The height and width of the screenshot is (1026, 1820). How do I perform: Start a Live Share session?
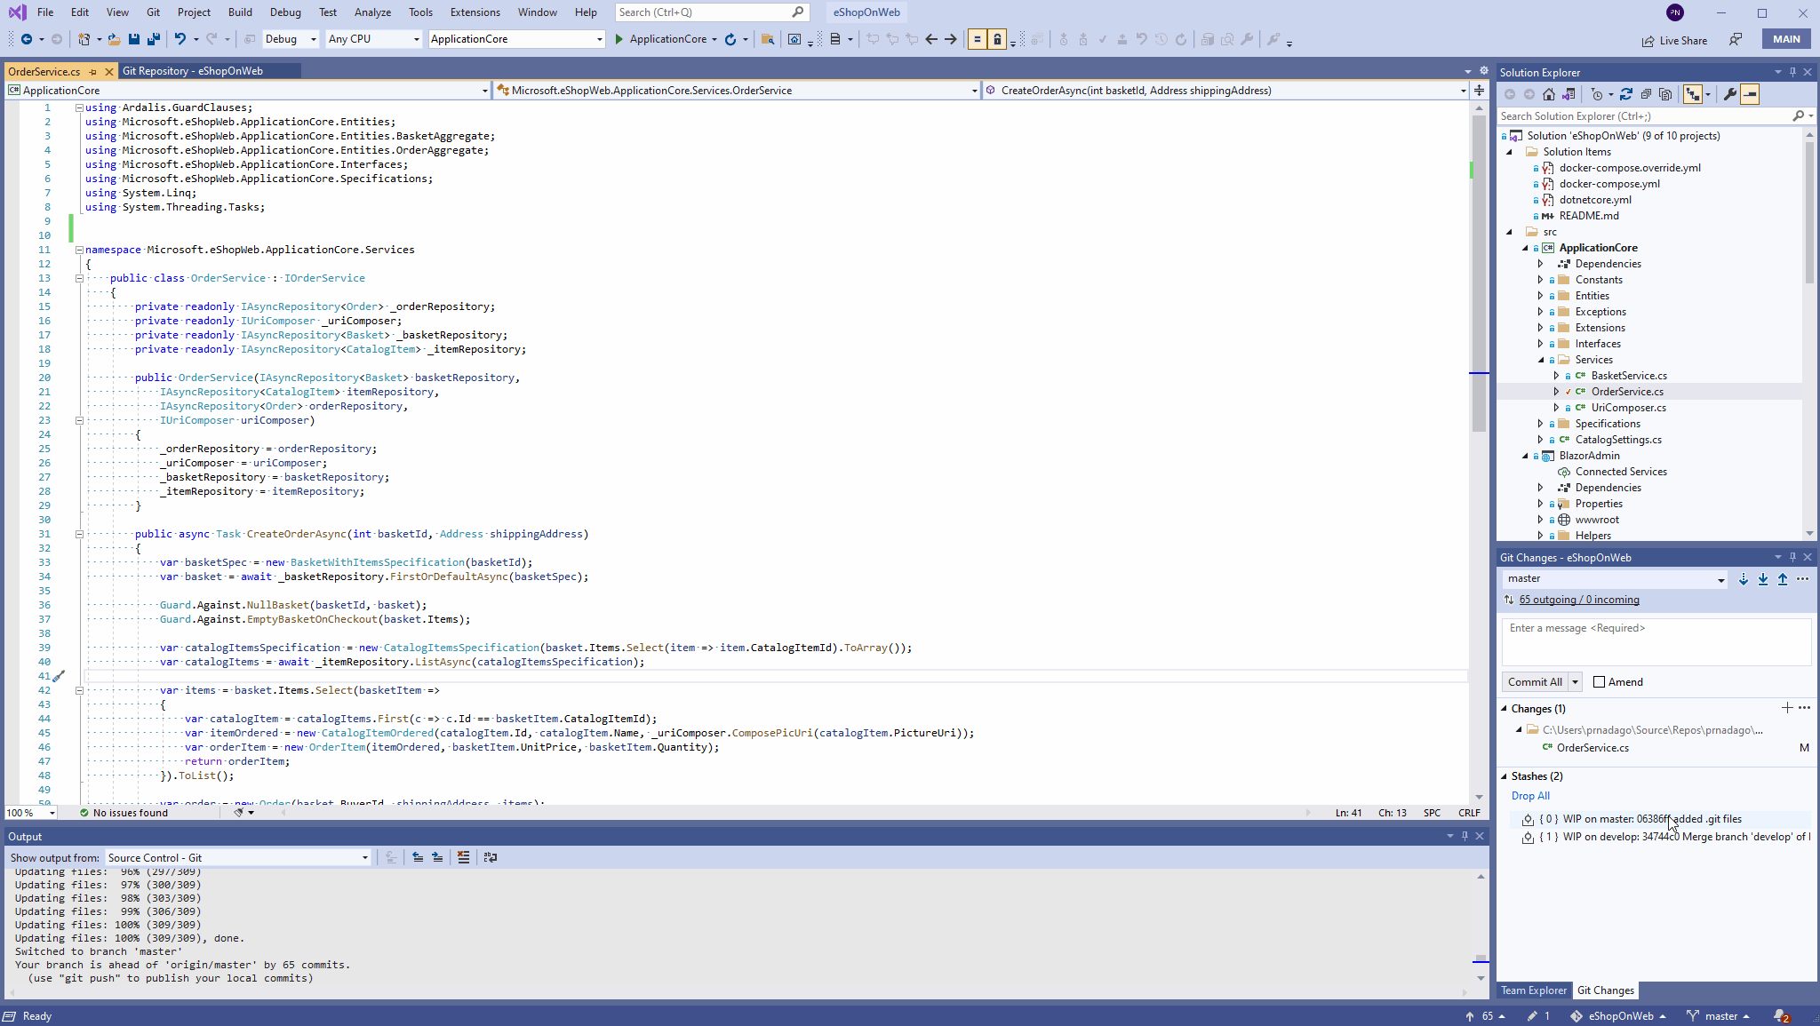(x=1674, y=40)
